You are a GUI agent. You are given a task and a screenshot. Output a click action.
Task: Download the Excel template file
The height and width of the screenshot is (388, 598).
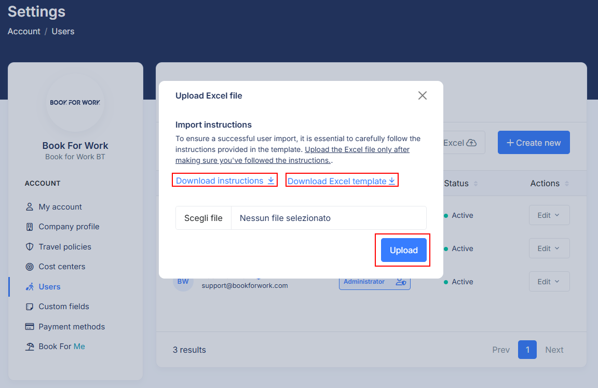click(342, 181)
